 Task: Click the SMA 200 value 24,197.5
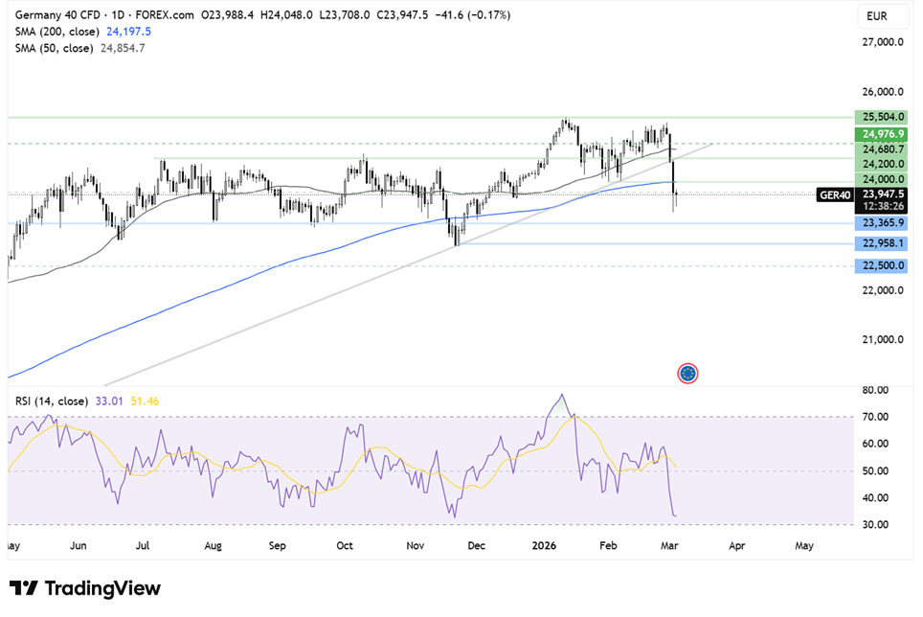128,32
